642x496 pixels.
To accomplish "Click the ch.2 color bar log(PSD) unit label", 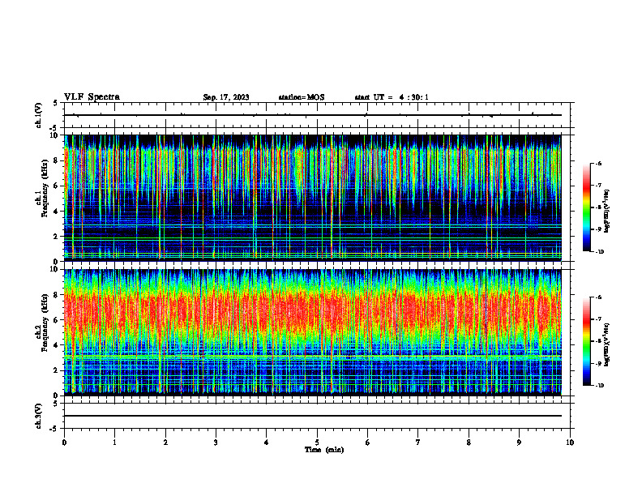I will 607,344.
